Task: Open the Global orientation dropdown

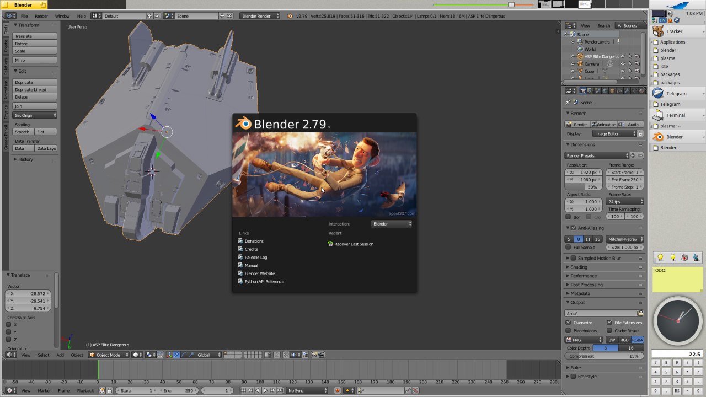Action: [209, 355]
